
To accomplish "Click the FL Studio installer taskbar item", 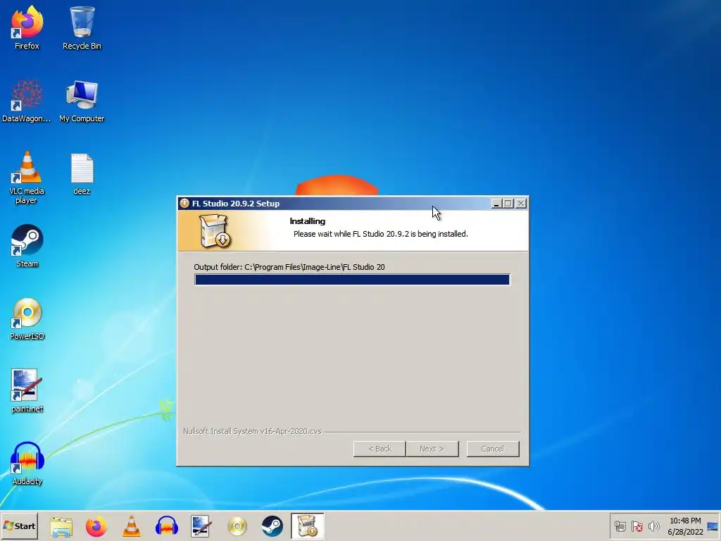I will point(307,526).
